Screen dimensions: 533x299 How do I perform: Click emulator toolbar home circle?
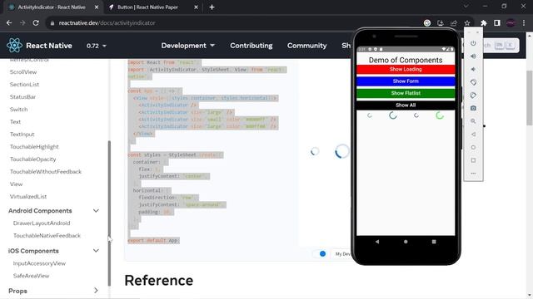point(473,147)
